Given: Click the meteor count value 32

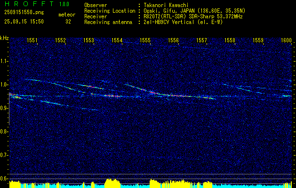Looking at the screenshot, I should tap(68, 22).
